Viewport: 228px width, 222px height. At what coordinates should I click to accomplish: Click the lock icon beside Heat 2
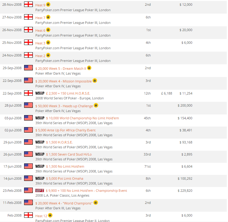click(48, 55)
